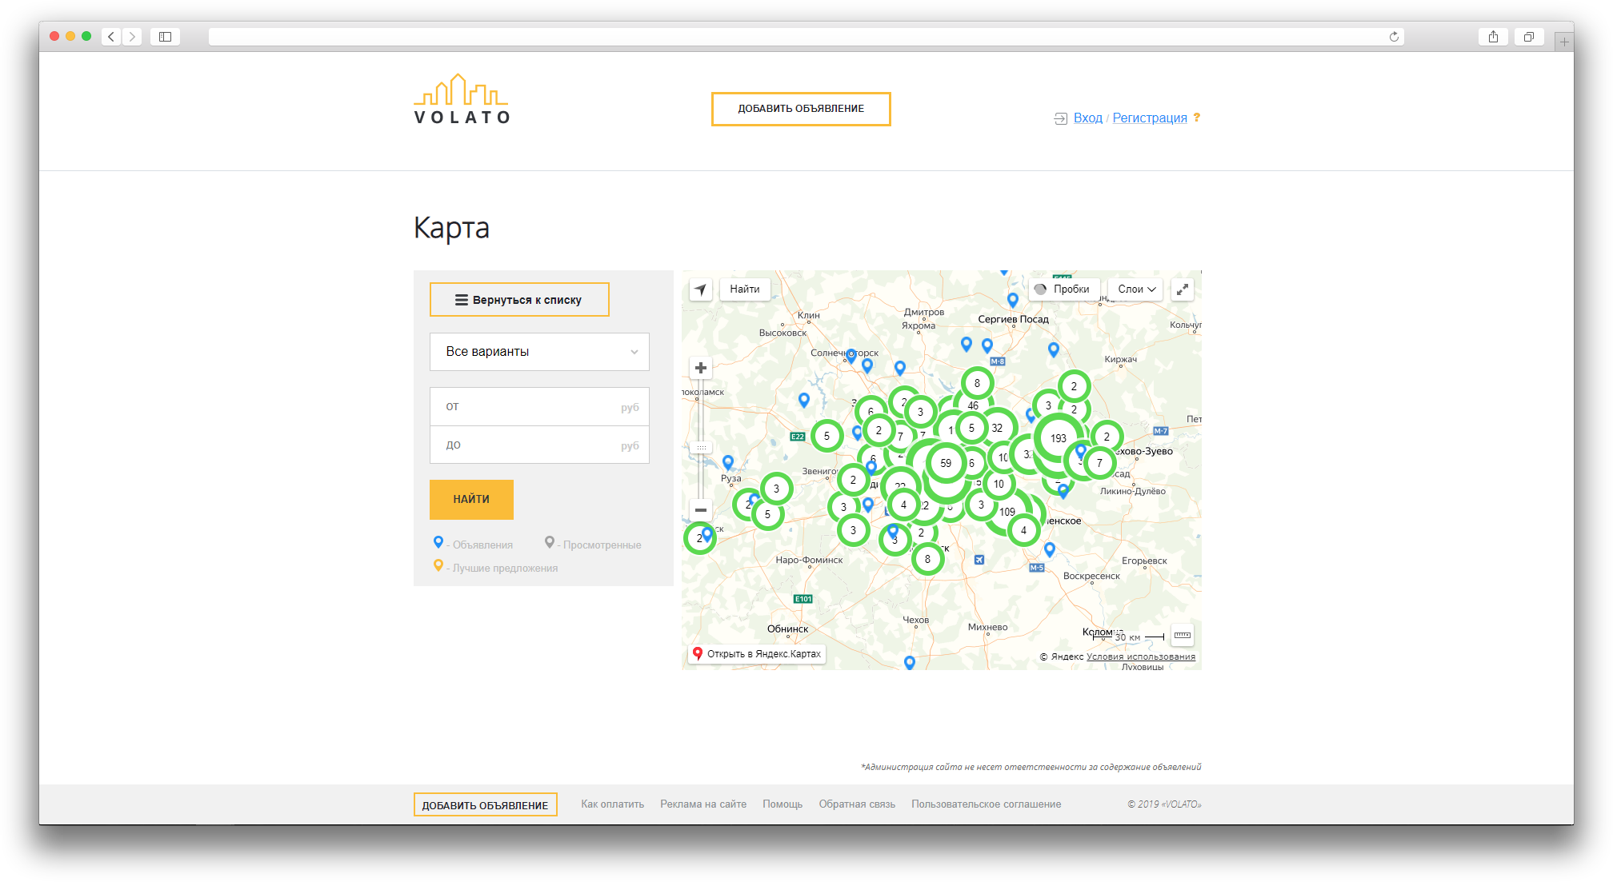Open Пользовательское соглашение link

[987, 804]
